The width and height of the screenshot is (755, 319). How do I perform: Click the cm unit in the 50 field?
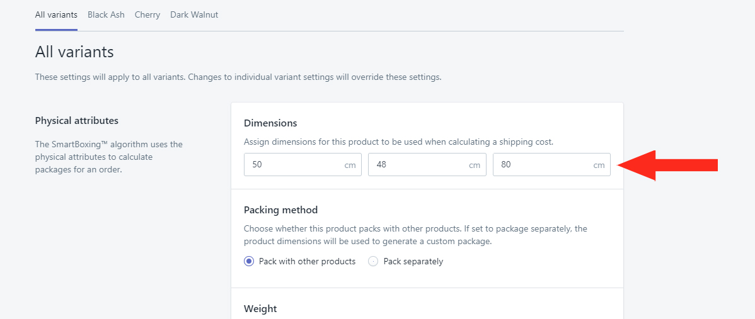click(x=350, y=165)
